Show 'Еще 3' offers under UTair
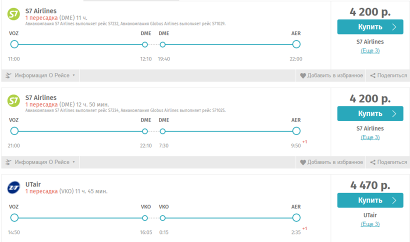The width and height of the screenshot is (410, 242). (x=370, y=224)
